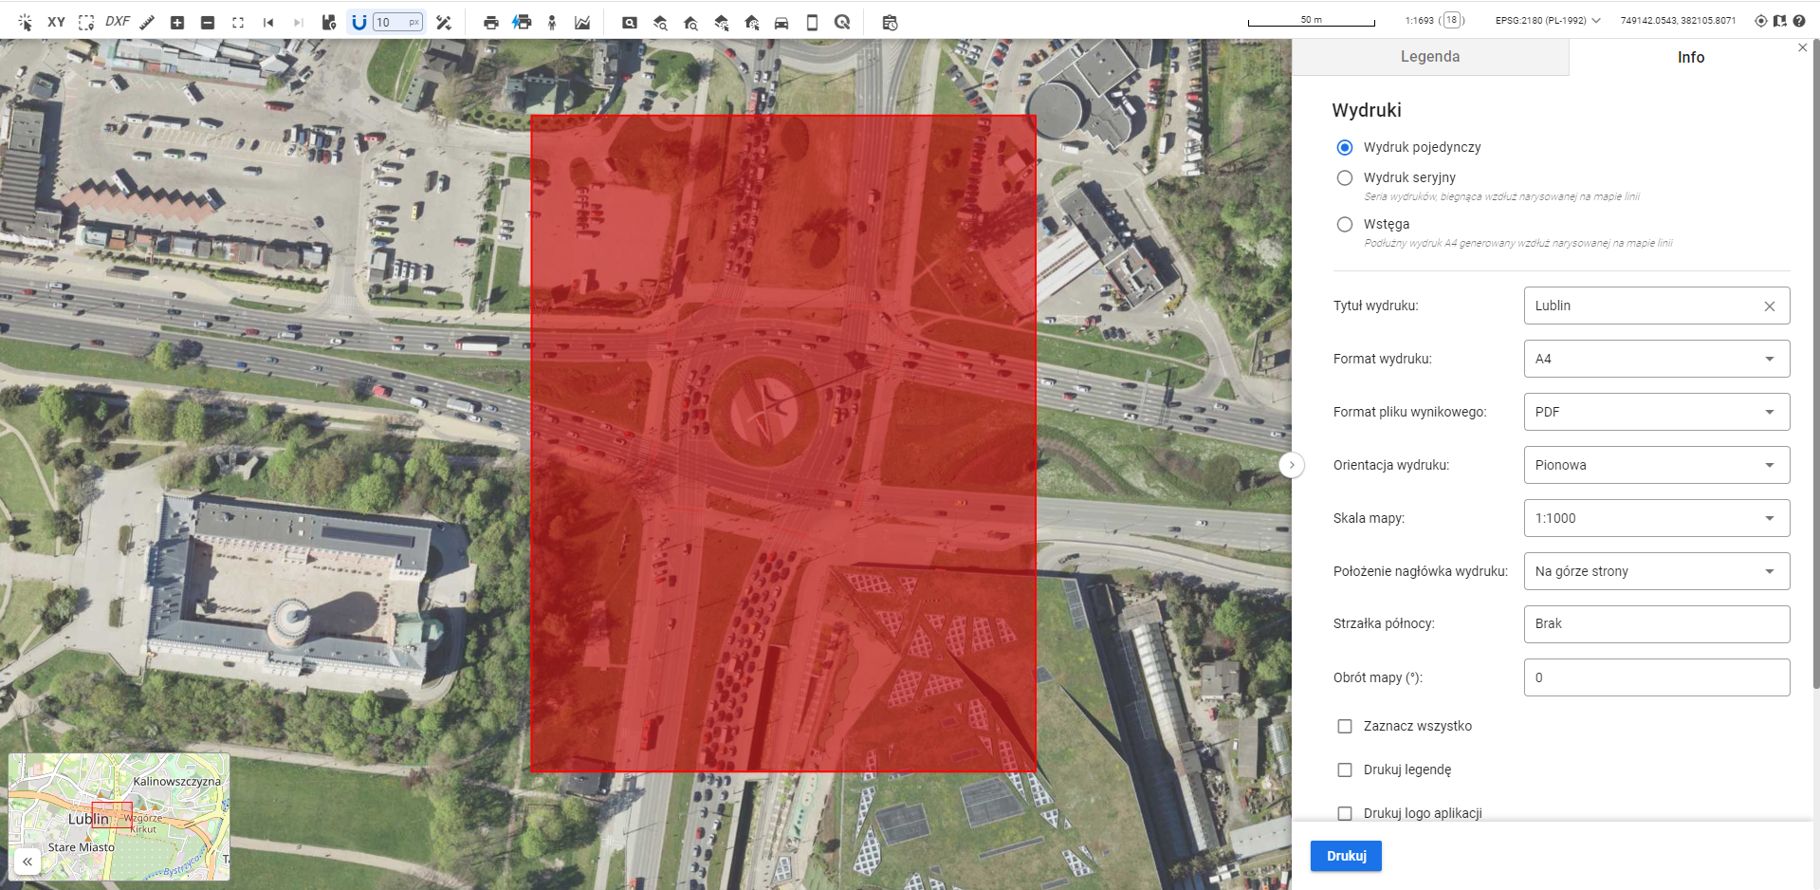This screenshot has height=890, width=1820.
Task: Select the DXF export tool
Action: tap(118, 22)
